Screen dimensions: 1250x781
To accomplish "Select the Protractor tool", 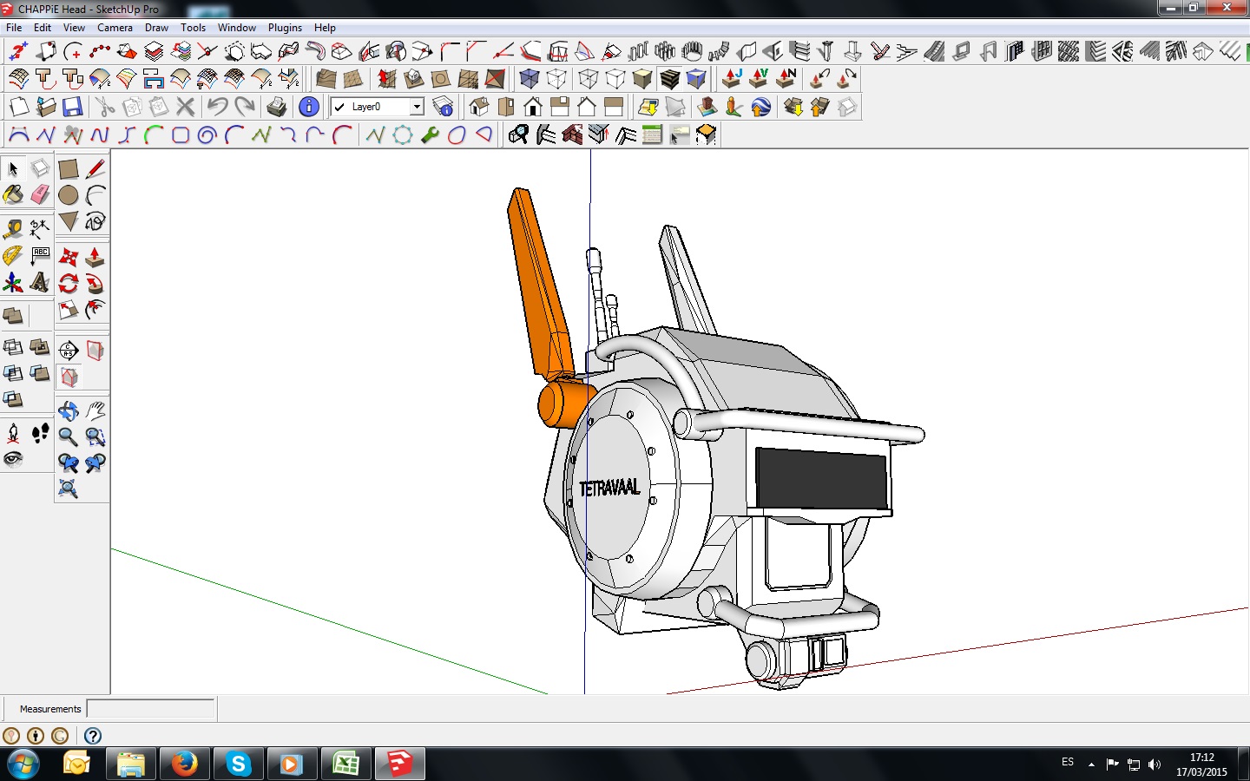I will tap(13, 256).
